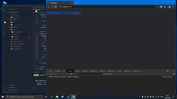Switch to the Vue tab in DevTools
Image resolution: width=177 pixels, height=99 pixels.
tap(64, 71)
